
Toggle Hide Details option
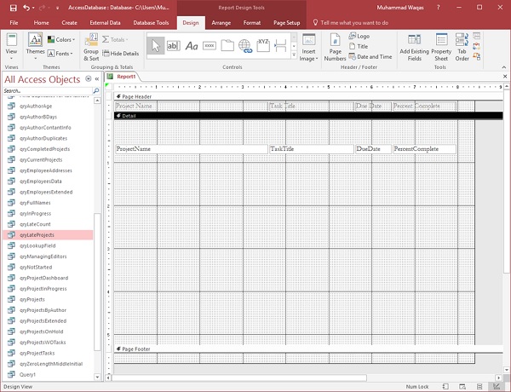coord(120,53)
